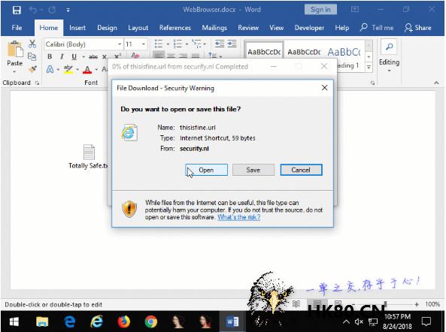Switch to the Developer ribbon tab
Viewport: 446px width, 332px height.
(309, 28)
